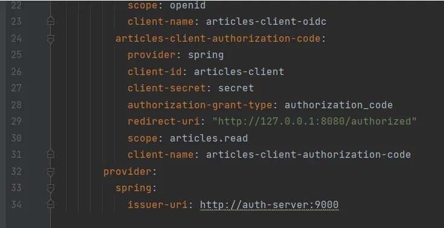The width and height of the screenshot is (444, 228).
Task: Select line number 30 in gutter
Action: point(16,138)
